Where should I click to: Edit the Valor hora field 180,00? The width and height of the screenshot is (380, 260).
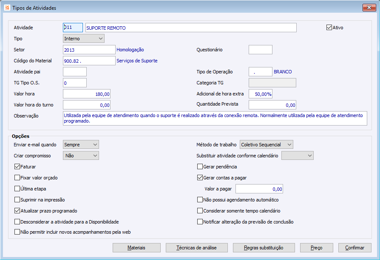[x=87, y=94]
